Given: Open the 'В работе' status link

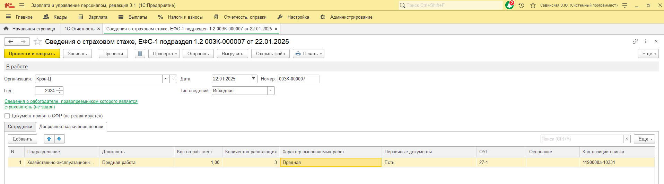Looking at the screenshot, I should click(x=17, y=67).
